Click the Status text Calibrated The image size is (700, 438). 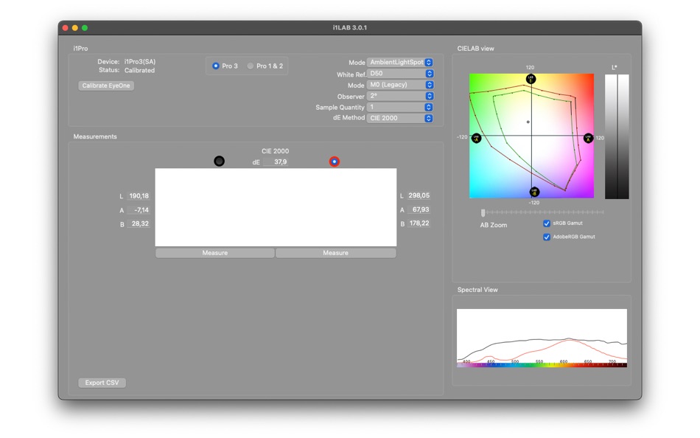[x=139, y=70]
